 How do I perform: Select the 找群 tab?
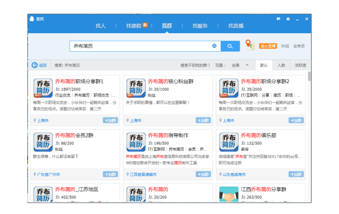tap(167, 26)
